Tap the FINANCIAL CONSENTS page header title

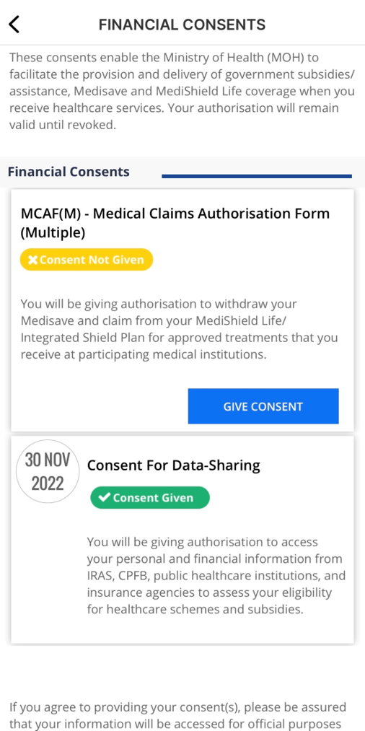click(x=182, y=25)
